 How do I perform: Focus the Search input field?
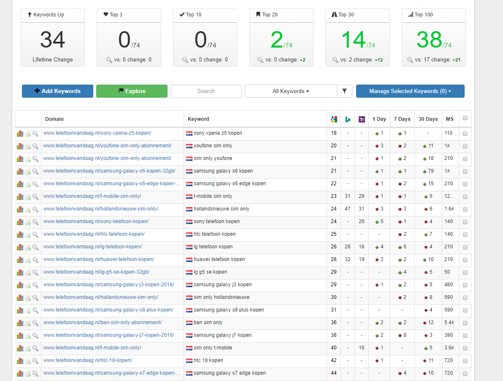(206, 91)
